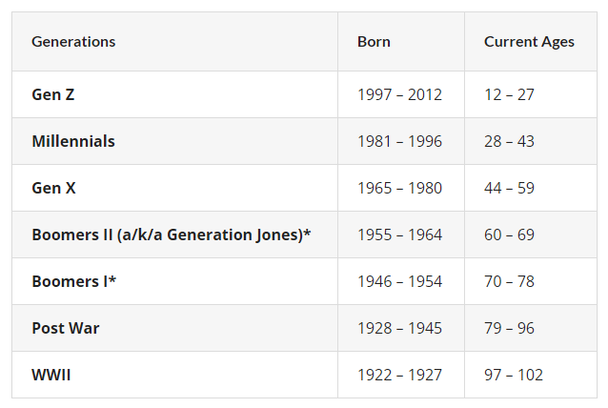Select the 1928 – 1945 born cell
This screenshot has width=608, height=408.
pos(399,328)
